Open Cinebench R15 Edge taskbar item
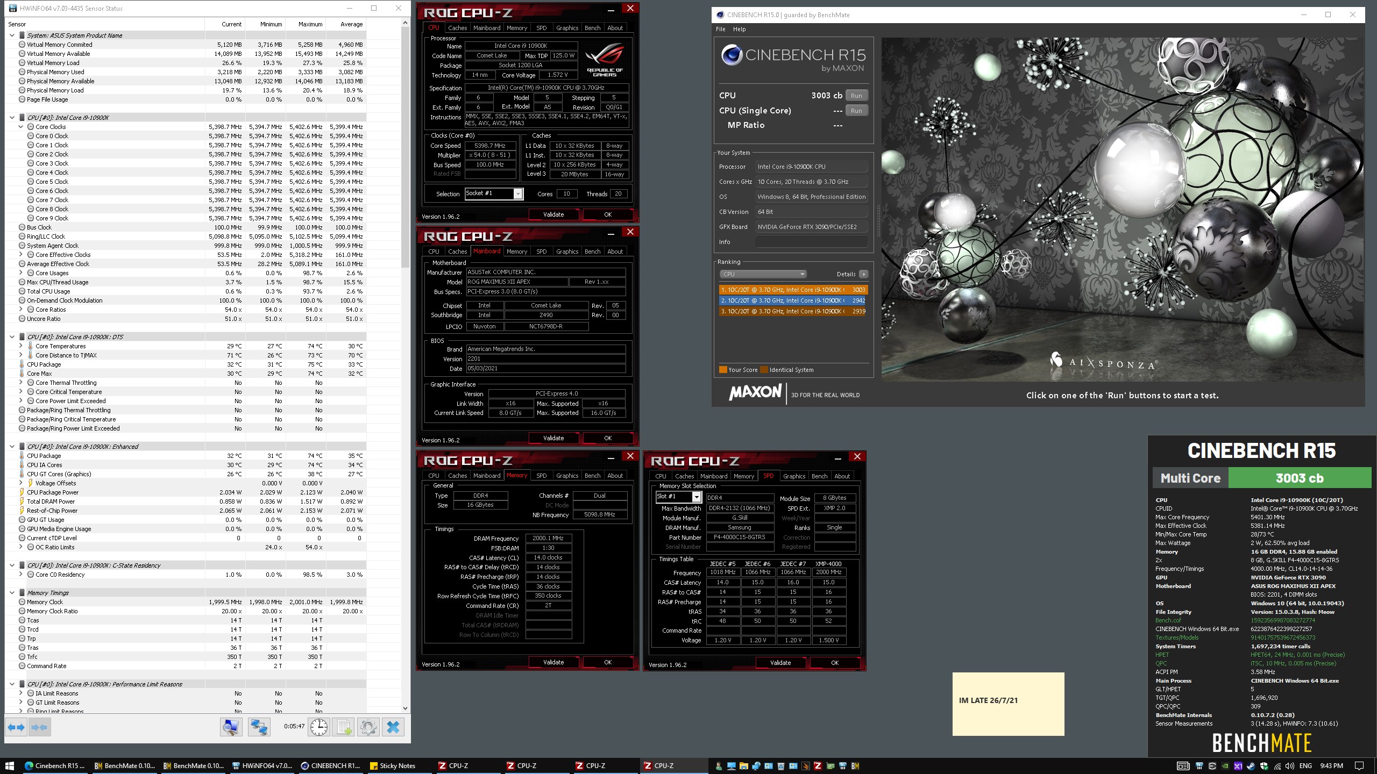1377x774 pixels. click(55, 766)
